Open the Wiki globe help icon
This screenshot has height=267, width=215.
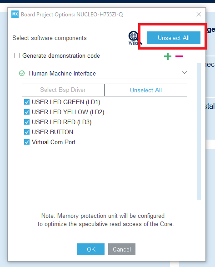click(x=134, y=38)
